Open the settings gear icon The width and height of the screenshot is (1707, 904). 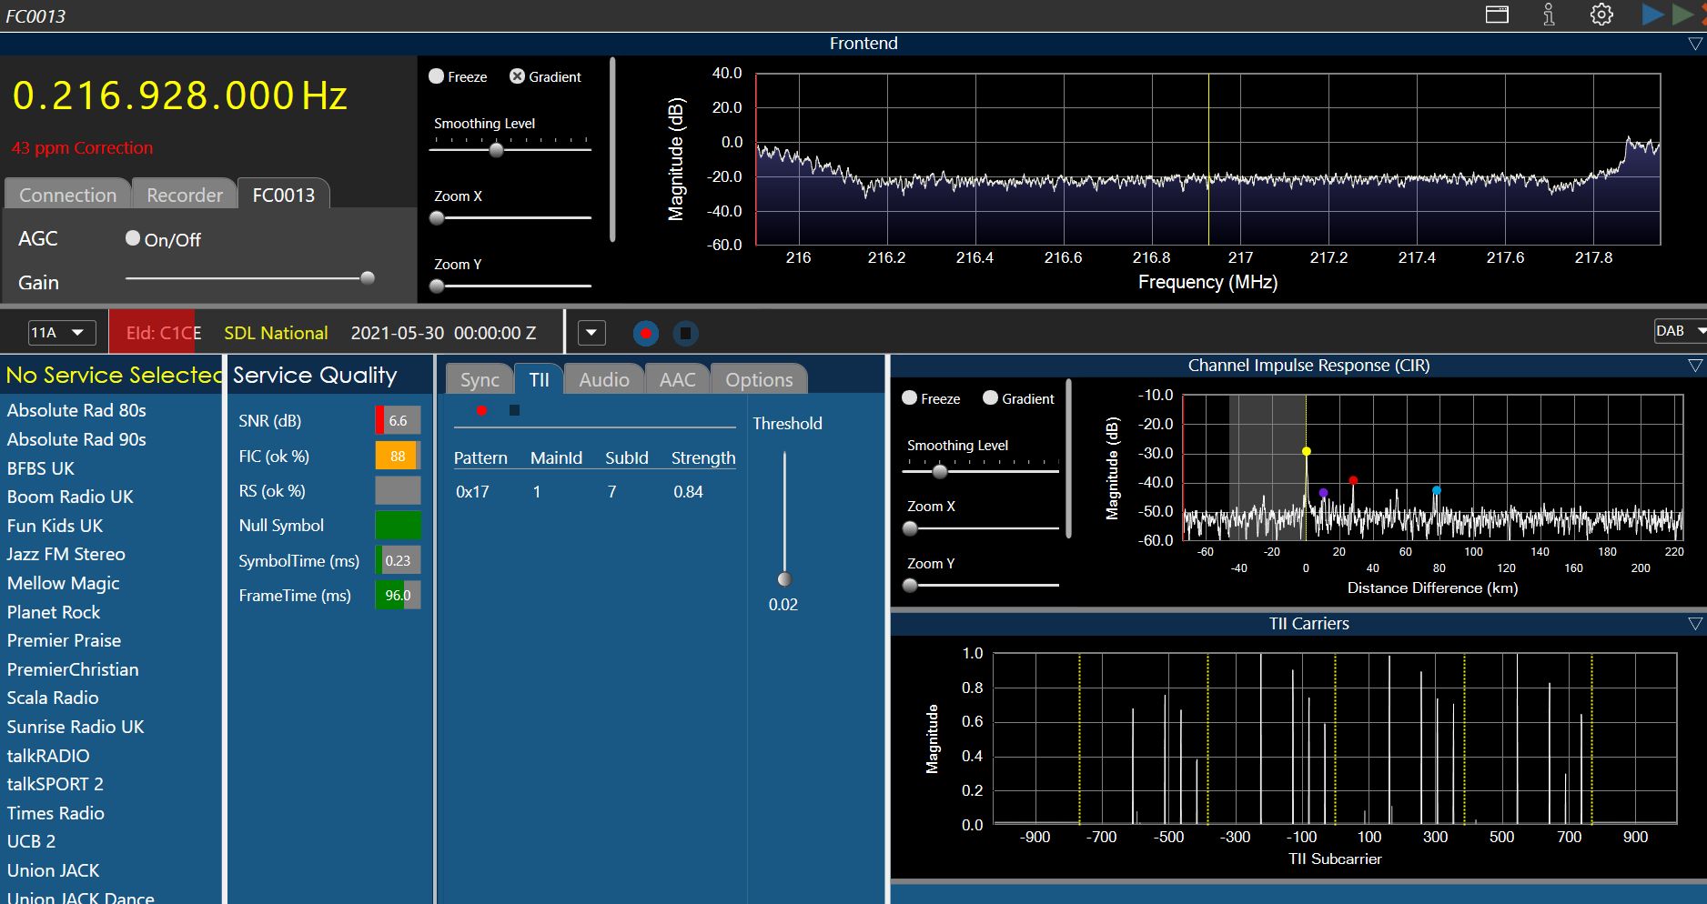[x=1601, y=15]
